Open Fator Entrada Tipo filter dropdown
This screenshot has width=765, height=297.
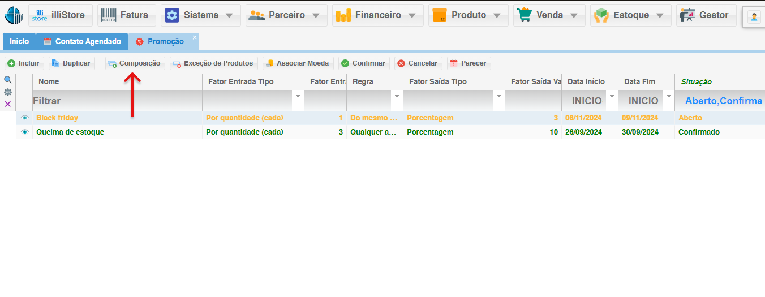point(298,96)
